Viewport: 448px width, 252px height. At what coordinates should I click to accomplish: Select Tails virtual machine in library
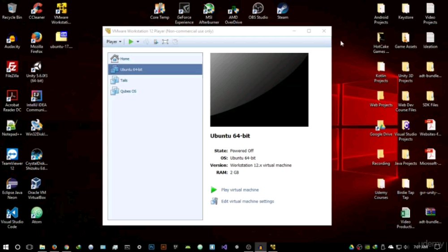[x=155, y=80]
